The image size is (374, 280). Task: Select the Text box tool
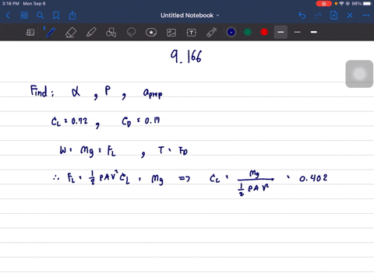pyautogui.click(x=192, y=33)
